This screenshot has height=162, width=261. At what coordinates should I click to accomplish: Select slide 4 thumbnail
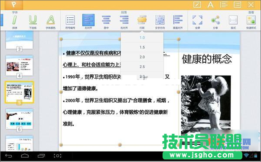click(20, 65)
